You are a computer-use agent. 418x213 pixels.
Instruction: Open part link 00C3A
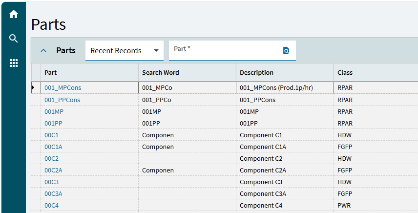pos(53,194)
